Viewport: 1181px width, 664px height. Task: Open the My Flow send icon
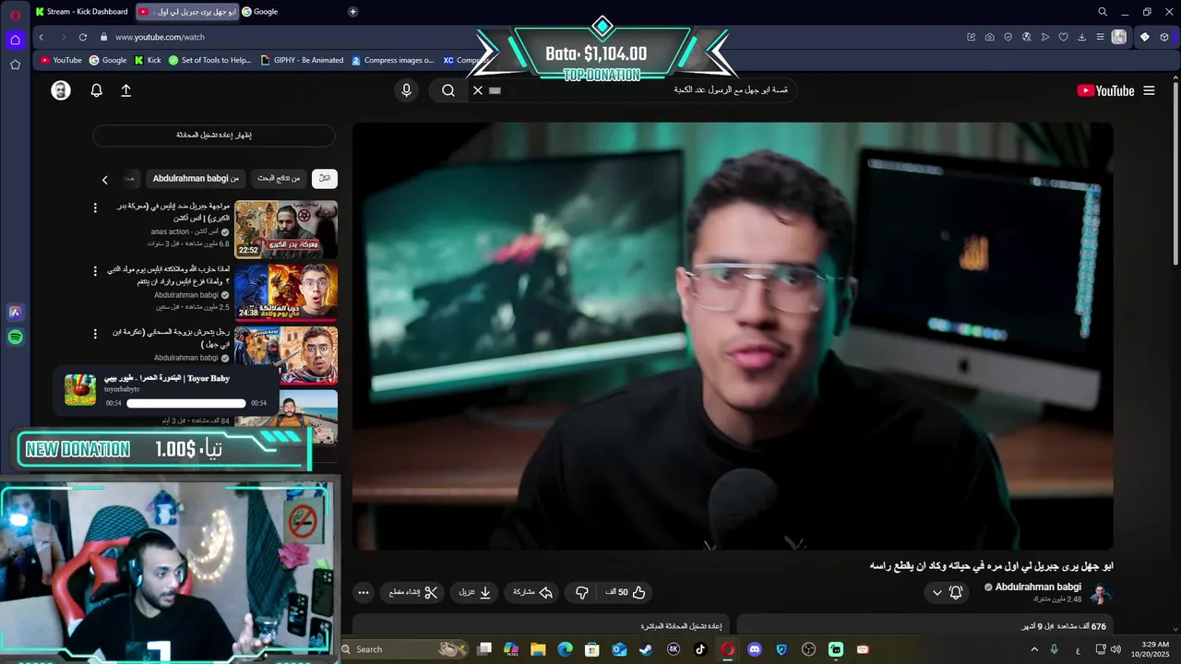[x=1044, y=37]
